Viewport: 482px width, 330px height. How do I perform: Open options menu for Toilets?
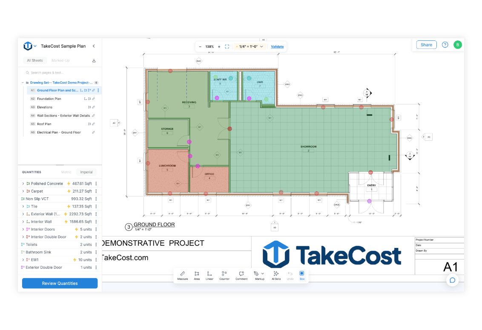[96, 245]
